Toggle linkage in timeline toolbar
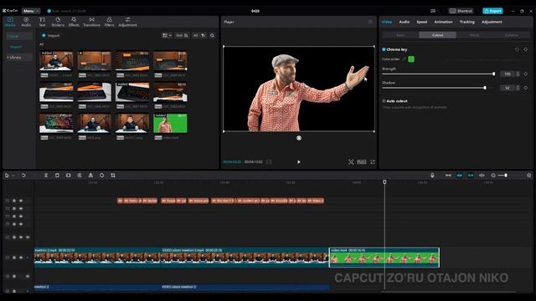Viewport: 536px width, 301px height. (x=471, y=176)
